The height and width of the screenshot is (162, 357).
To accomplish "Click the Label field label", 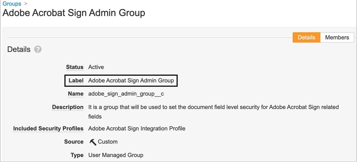I will pos(76,80).
